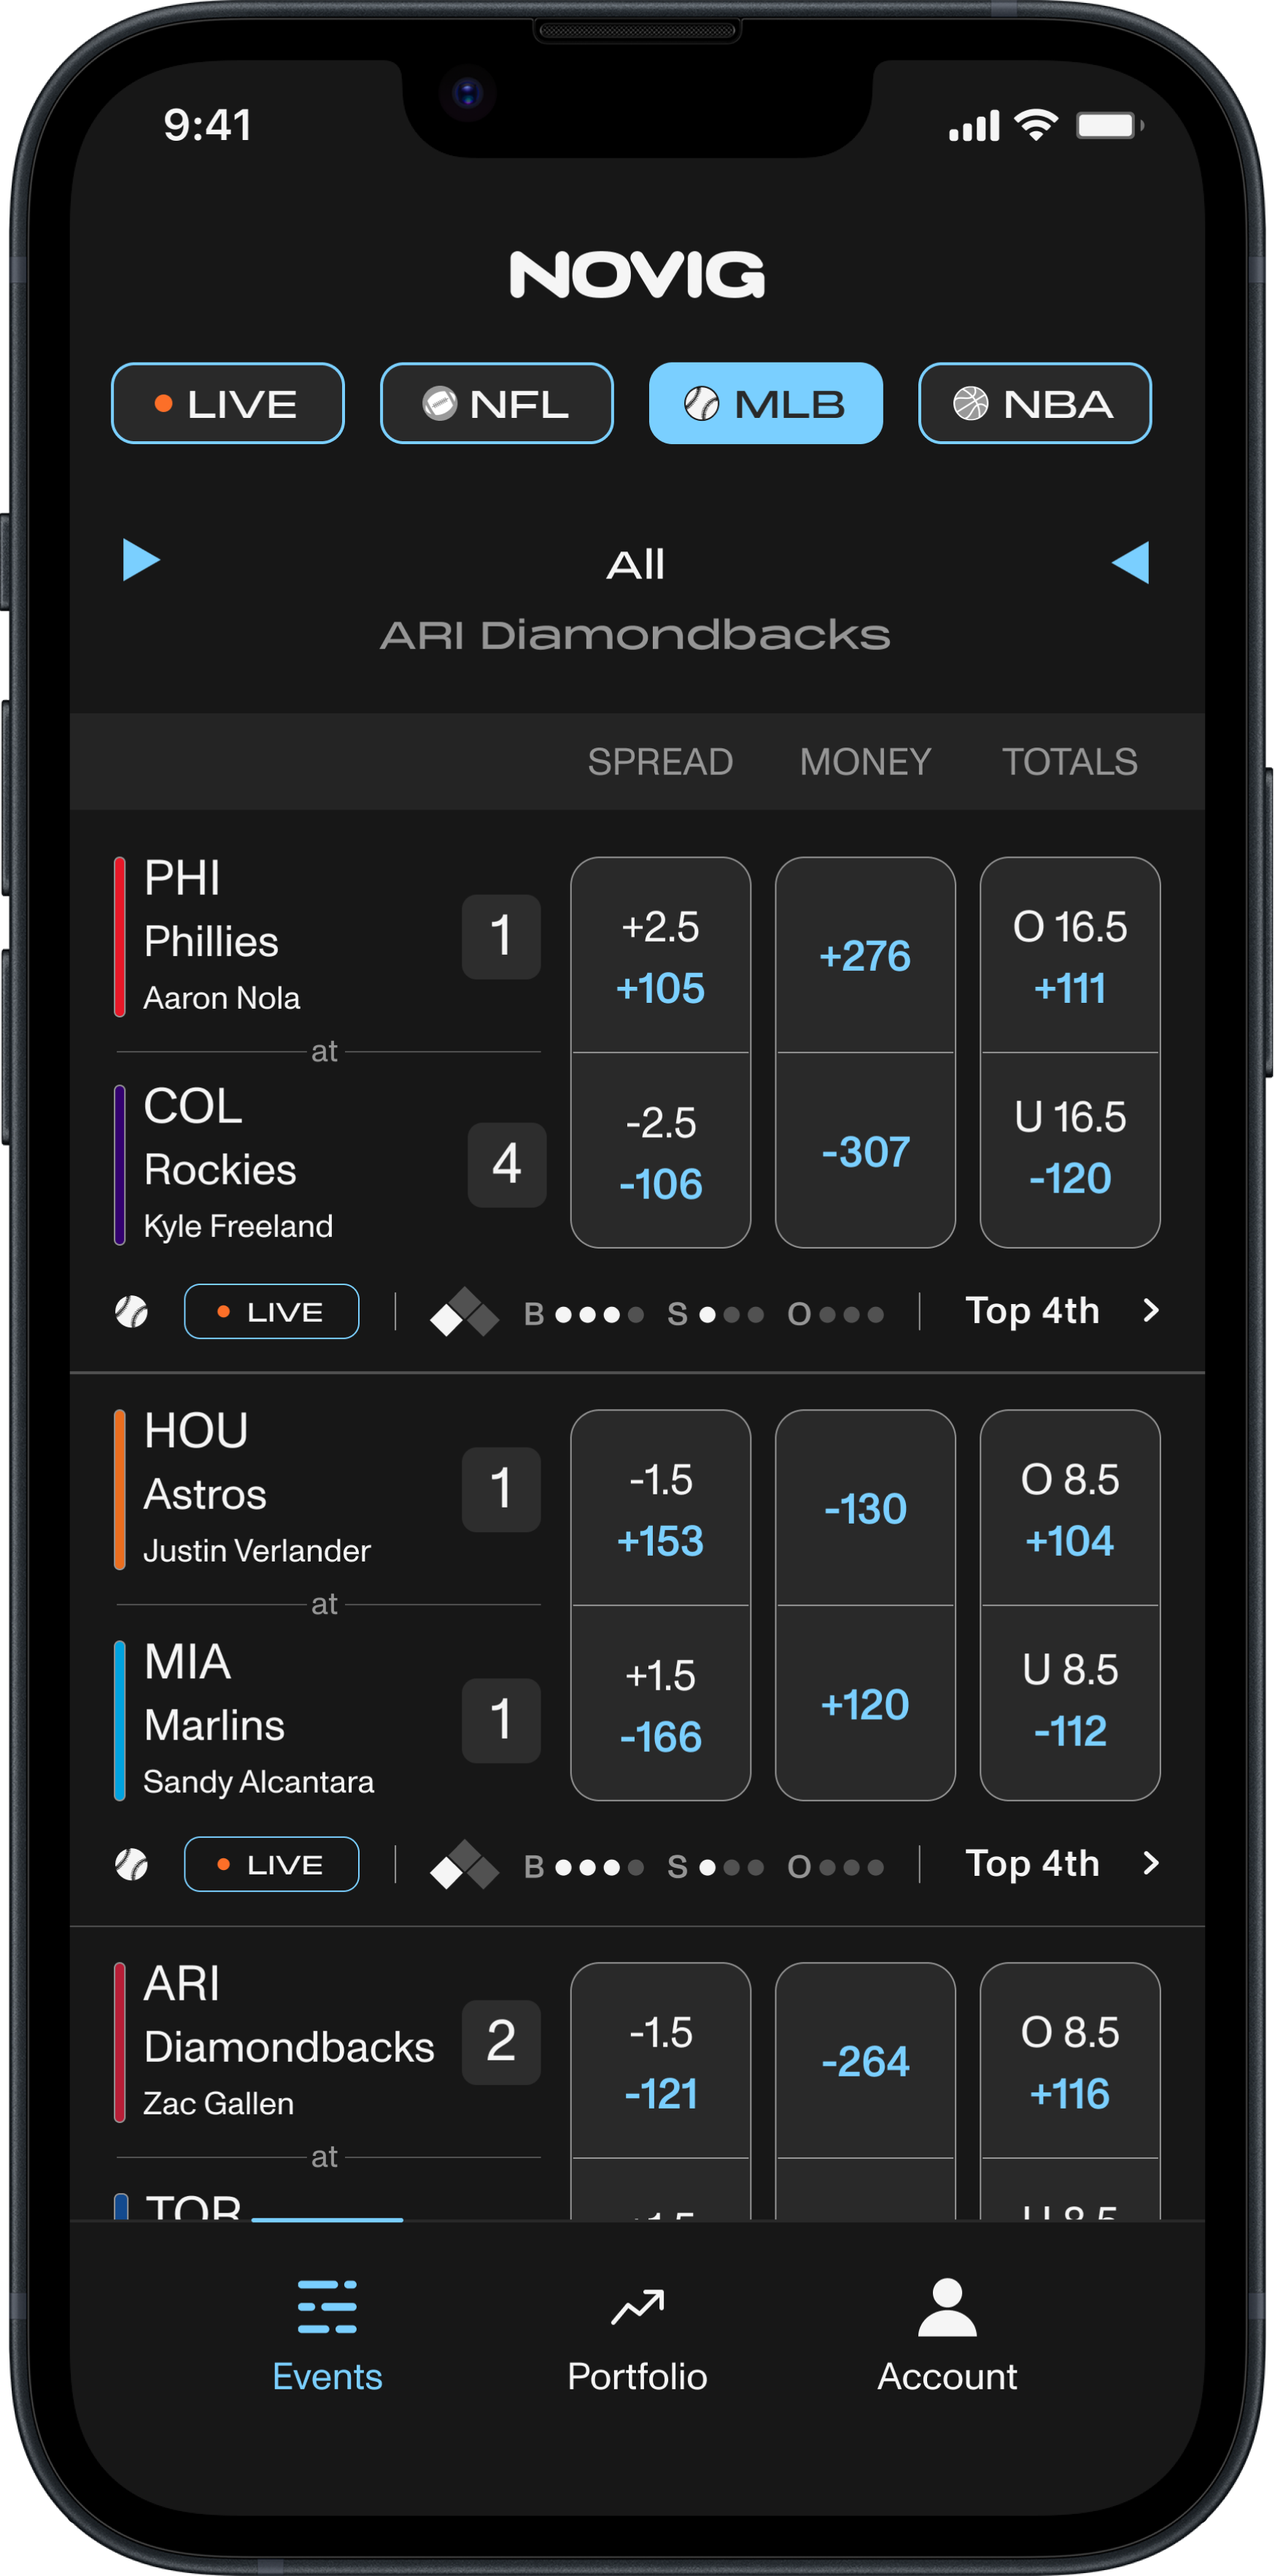The width and height of the screenshot is (1275, 2576).
Task: Expand Astros–Marlins game details chevron
Action: (1151, 1863)
